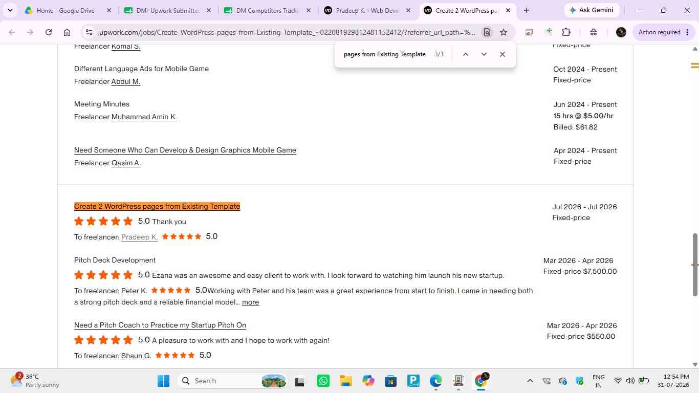
Task: Go to next find-in-page match
Action: 484,54
